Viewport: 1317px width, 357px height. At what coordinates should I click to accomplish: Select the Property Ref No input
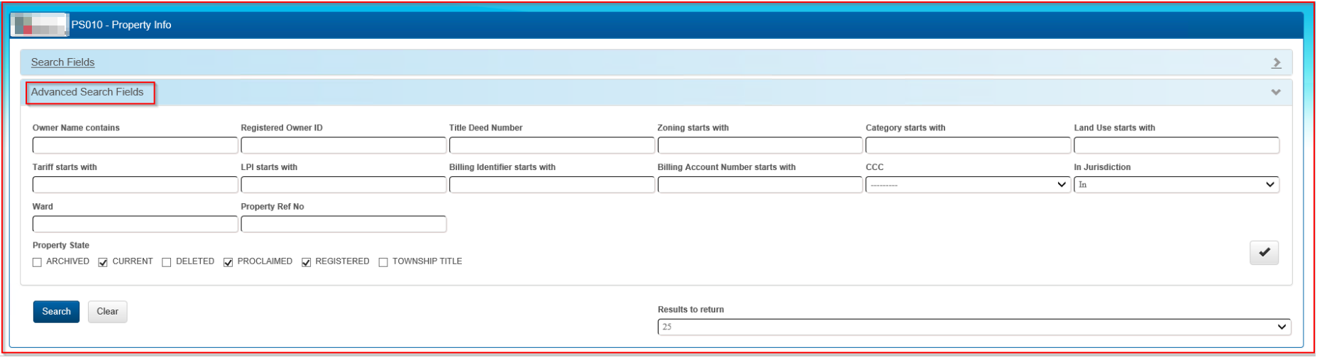(343, 225)
